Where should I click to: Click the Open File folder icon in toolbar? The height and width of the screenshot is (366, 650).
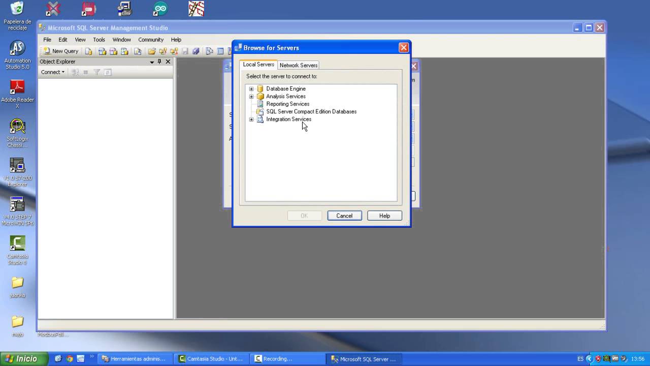(151, 51)
